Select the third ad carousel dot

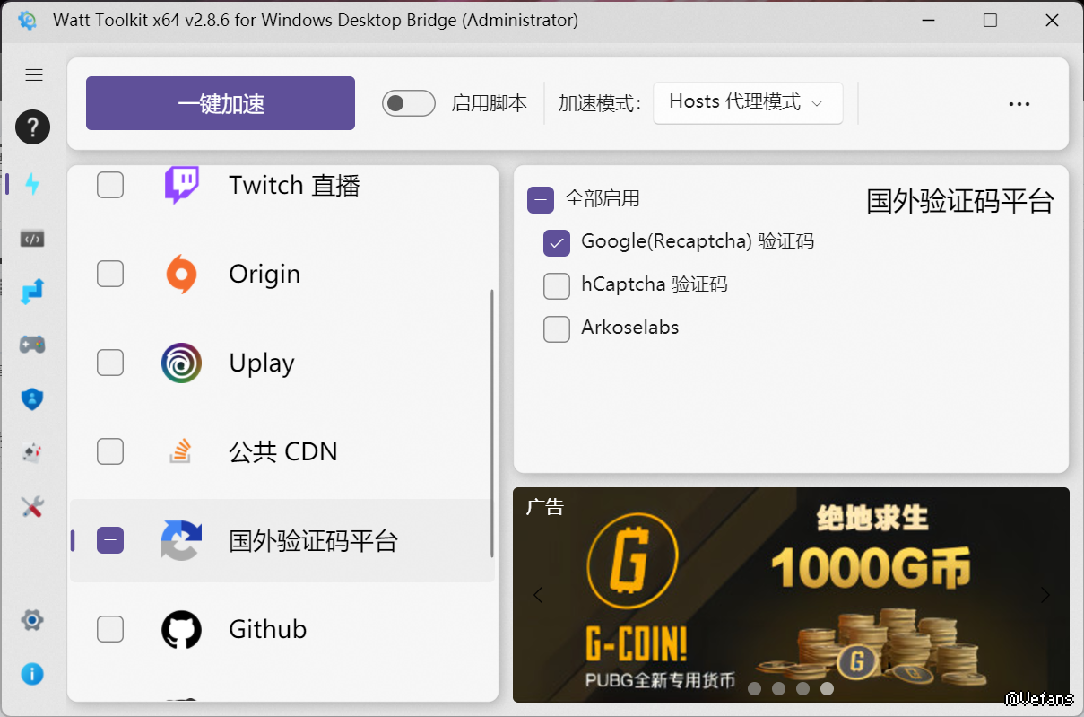click(x=802, y=688)
